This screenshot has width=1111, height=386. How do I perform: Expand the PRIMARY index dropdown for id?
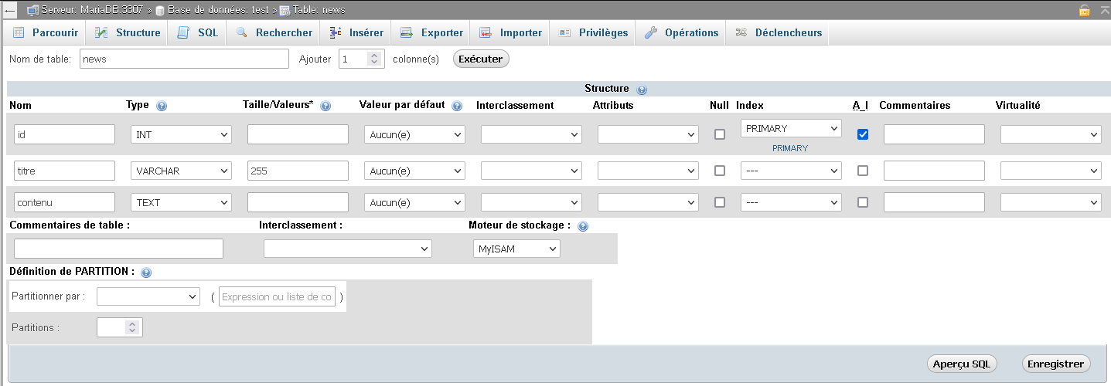791,128
